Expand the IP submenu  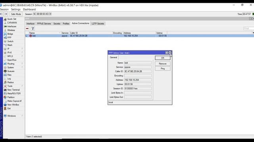tap(22, 49)
